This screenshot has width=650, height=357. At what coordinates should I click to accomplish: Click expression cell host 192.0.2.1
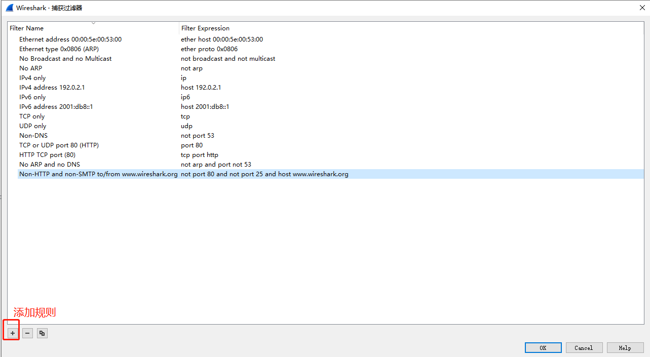201,88
